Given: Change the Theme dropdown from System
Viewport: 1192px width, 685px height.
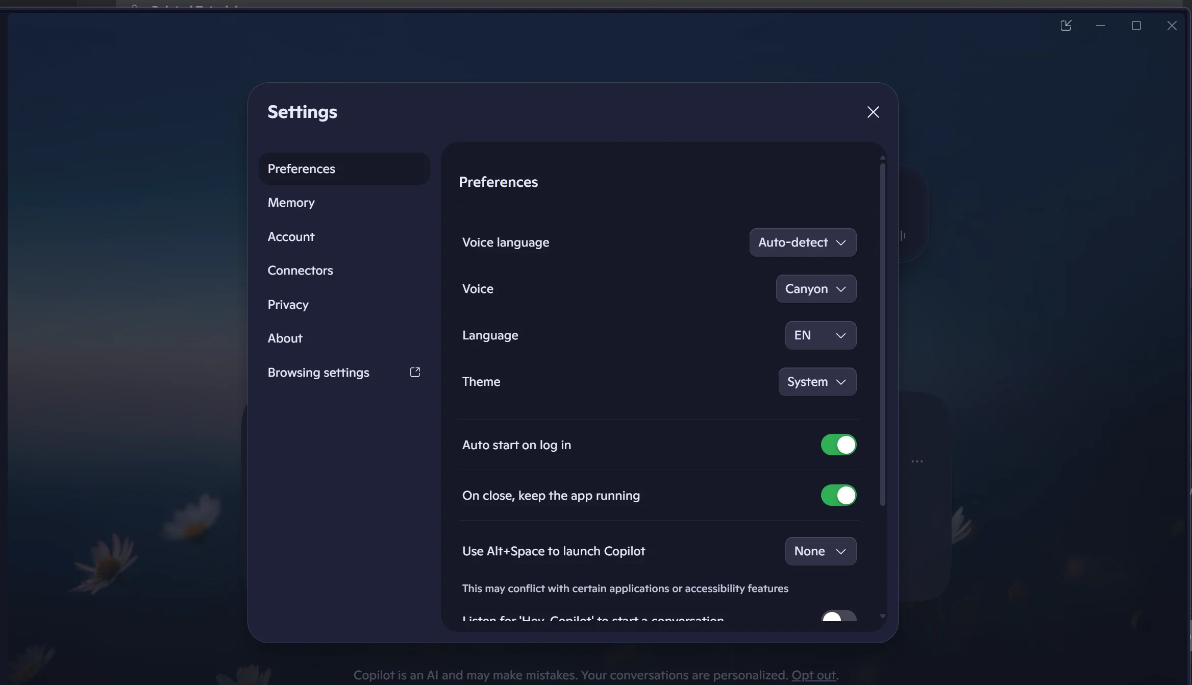Looking at the screenshot, I should pyautogui.click(x=817, y=382).
